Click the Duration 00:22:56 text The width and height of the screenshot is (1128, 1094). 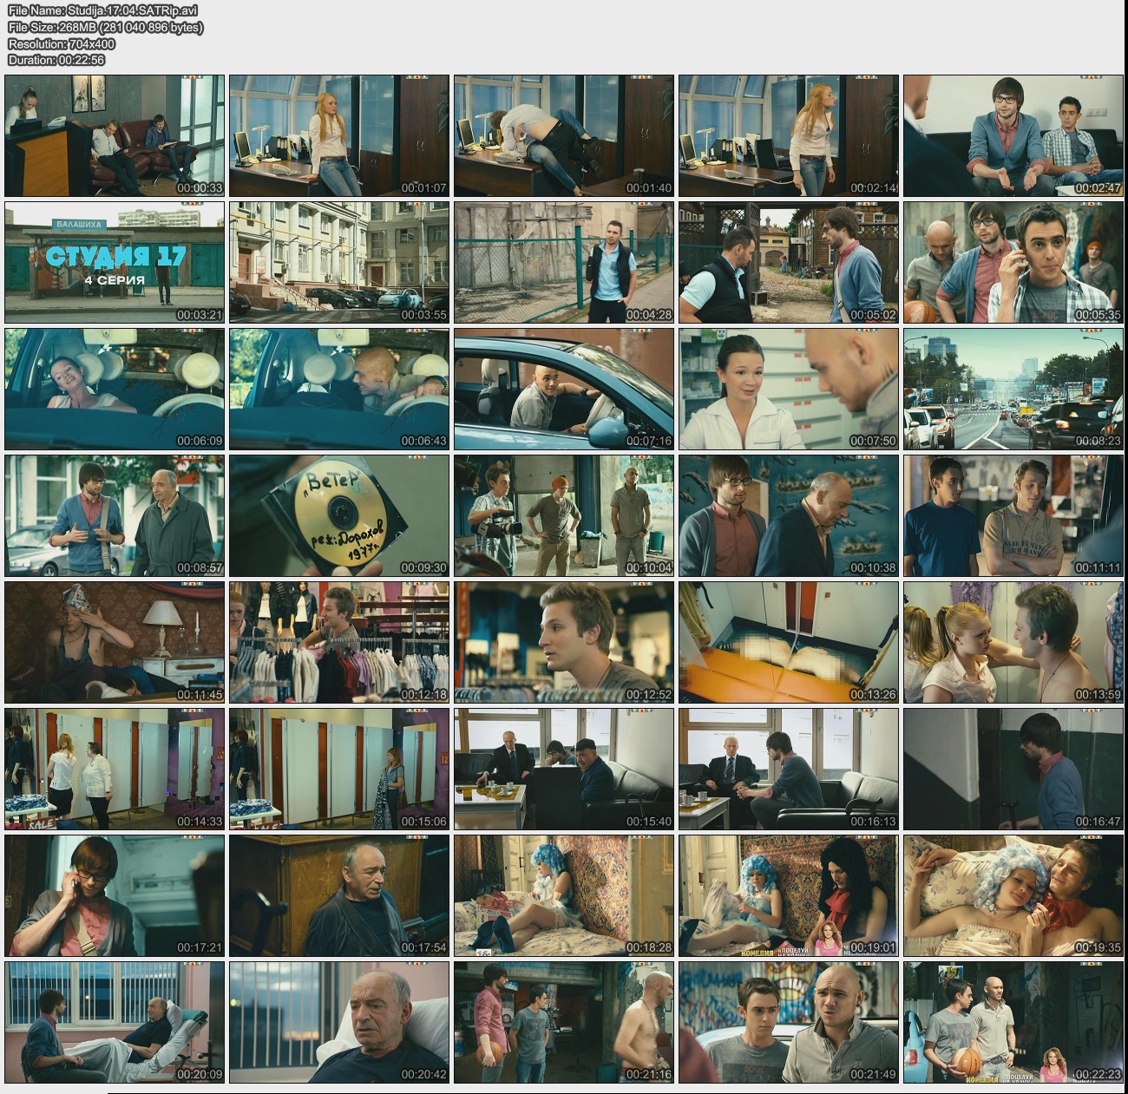(56, 60)
